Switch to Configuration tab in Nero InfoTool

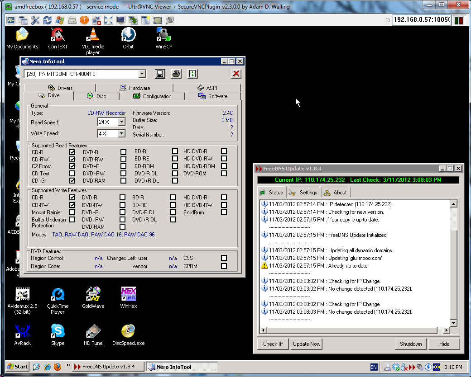[152, 96]
